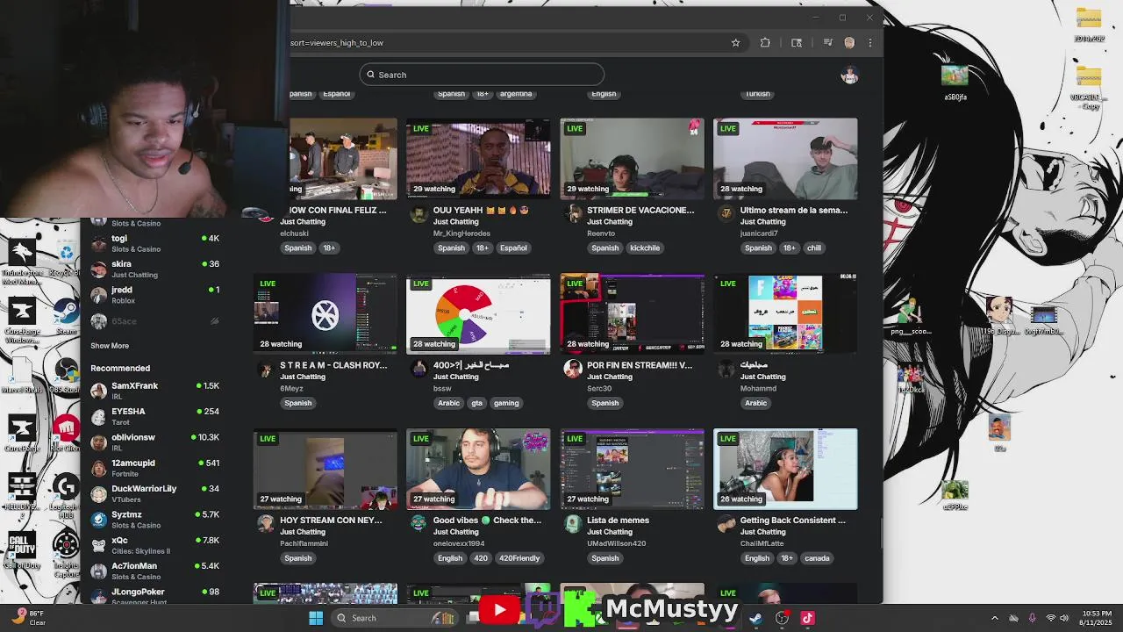Open the Recycle Bin desktop icon
Screen dimensions: 1123x632
[x=66, y=257]
